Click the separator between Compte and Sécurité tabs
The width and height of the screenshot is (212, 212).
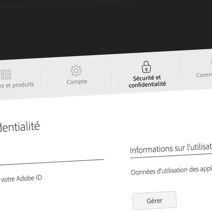(112, 74)
